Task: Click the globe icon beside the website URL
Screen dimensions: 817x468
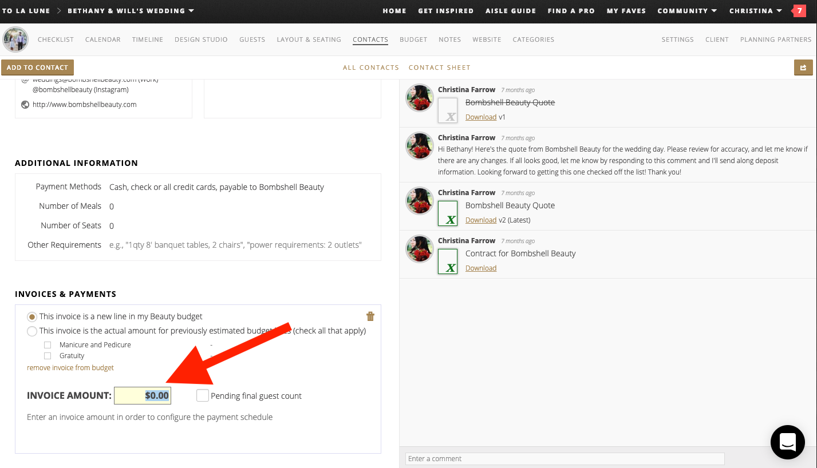Action: click(25, 105)
